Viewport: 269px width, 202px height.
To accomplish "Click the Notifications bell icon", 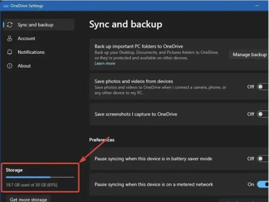I will (10, 52).
